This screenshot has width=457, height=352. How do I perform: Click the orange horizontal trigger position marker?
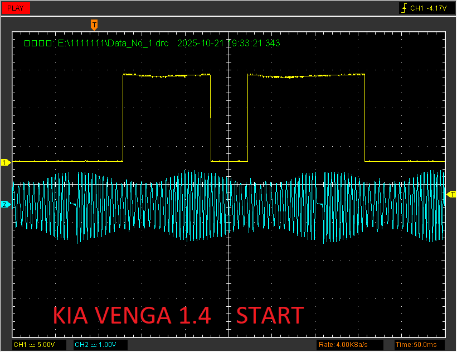tap(94, 25)
